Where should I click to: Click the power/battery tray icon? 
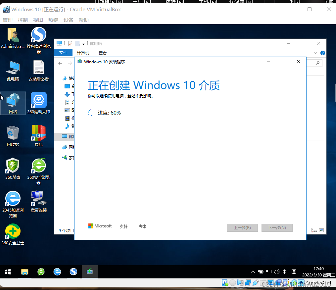[261, 272]
